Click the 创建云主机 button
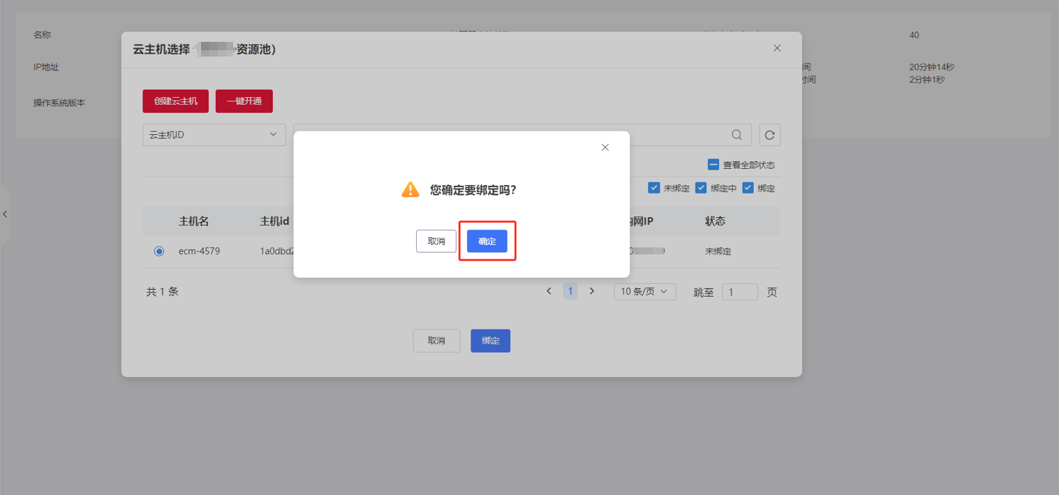Screen dimensions: 1059x495 [x=175, y=101]
